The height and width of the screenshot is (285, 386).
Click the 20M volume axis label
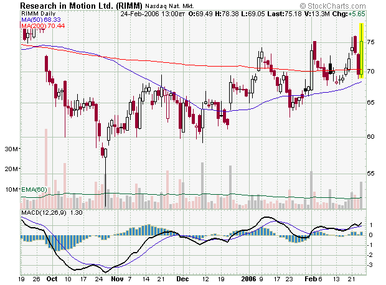[11, 169]
